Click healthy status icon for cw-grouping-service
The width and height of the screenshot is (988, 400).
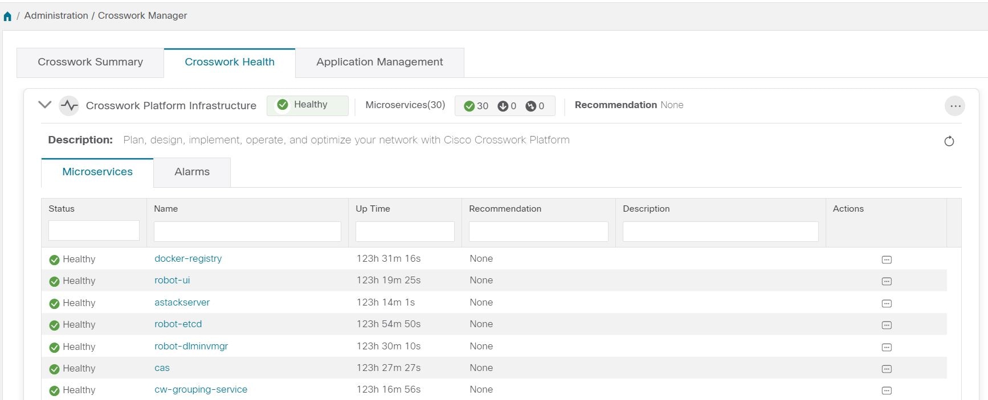pyautogui.click(x=54, y=391)
